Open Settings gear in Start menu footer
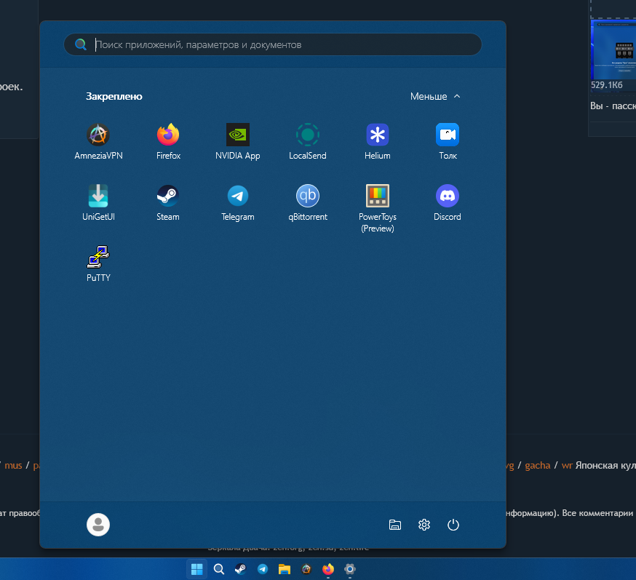The width and height of the screenshot is (636, 580). click(x=424, y=525)
